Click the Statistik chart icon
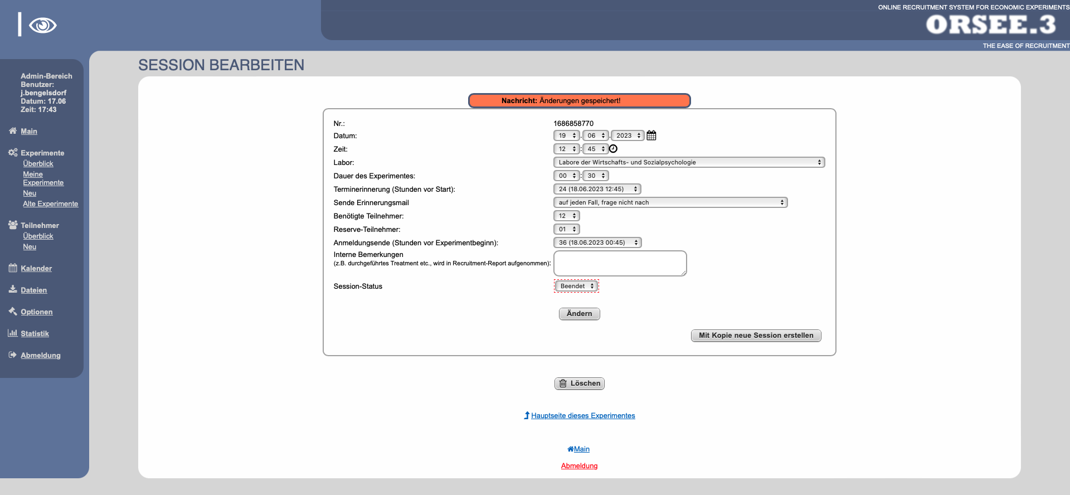The height and width of the screenshot is (495, 1070). coord(13,333)
